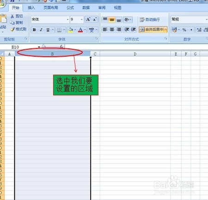Align text to top

[105, 19]
